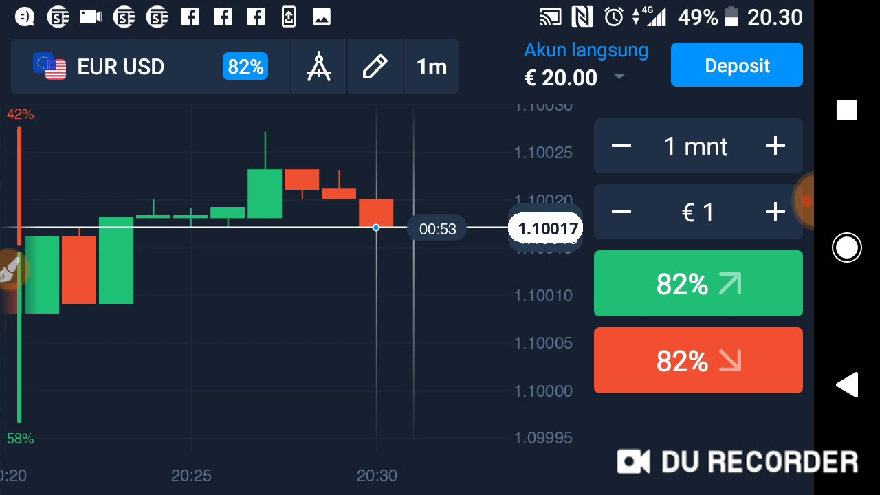Screen dimensions: 880x495
Task: Tap the 42% sellers sentiment label
Action: pos(20,114)
